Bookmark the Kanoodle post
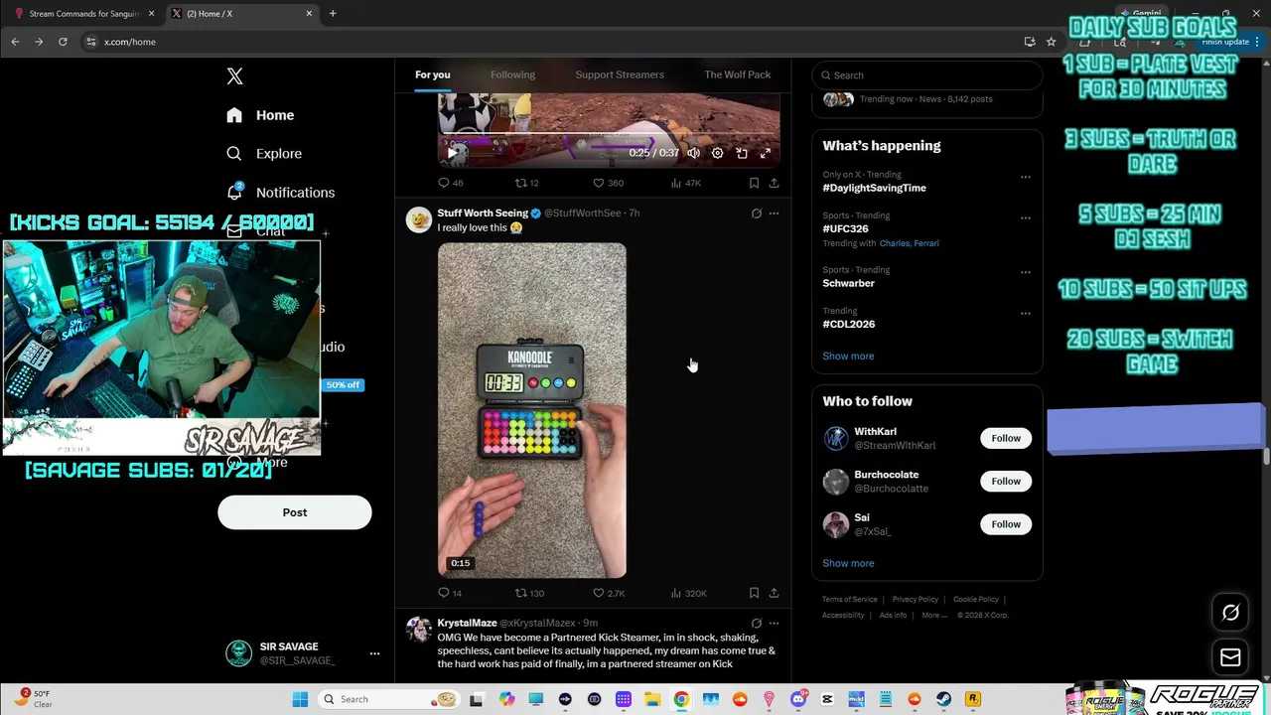The height and width of the screenshot is (715, 1271). click(x=754, y=593)
